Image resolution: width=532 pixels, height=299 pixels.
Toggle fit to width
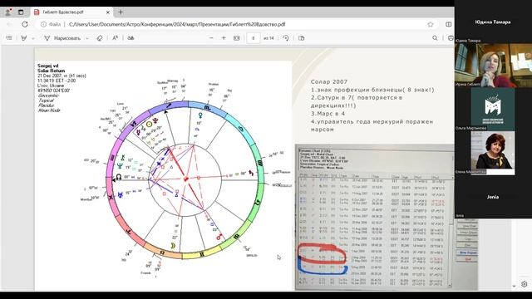click(236, 38)
